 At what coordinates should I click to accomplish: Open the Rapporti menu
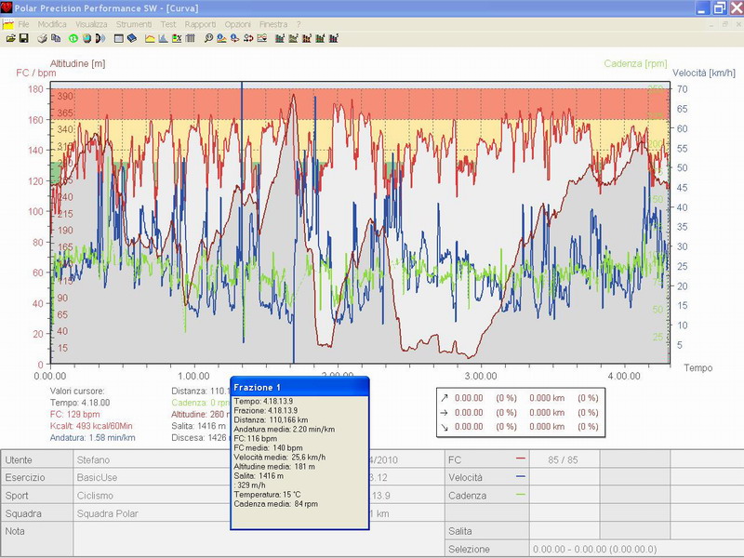click(x=200, y=22)
